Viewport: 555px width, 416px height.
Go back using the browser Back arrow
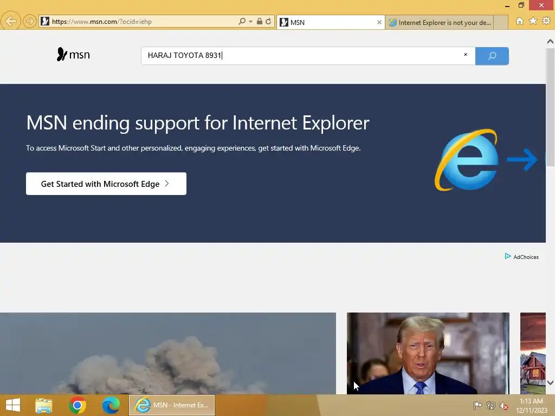click(11, 21)
